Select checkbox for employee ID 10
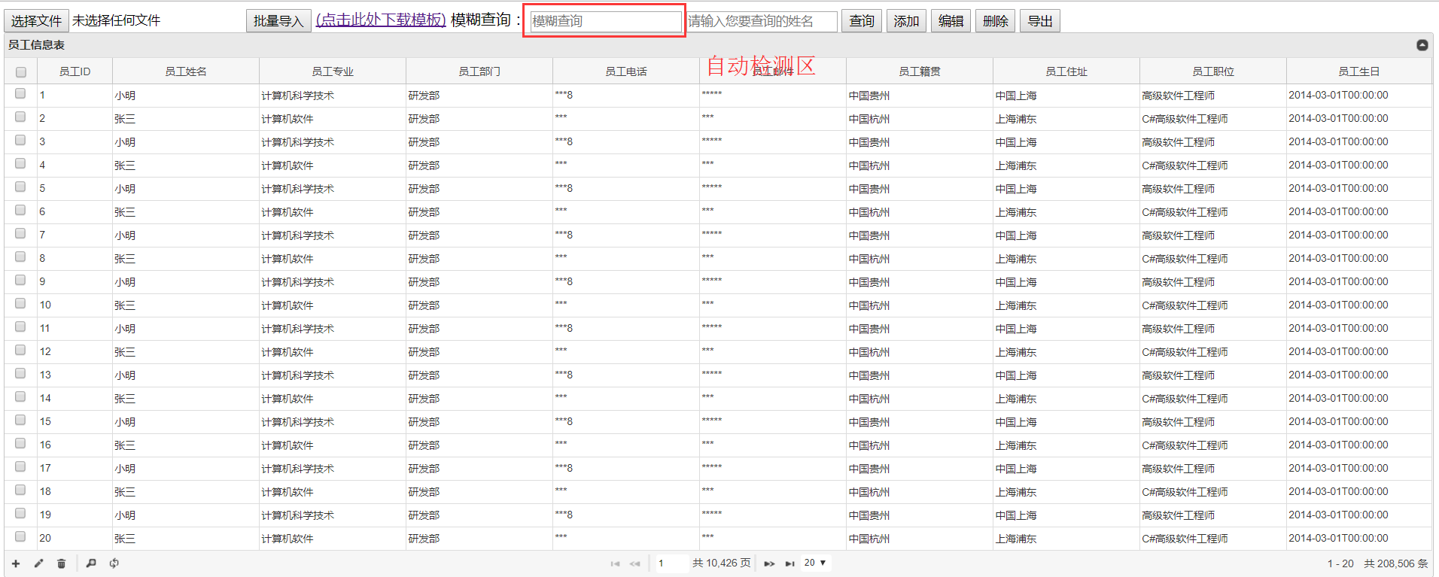This screenshot has height=577, width=1439. pyautogui.click(x=20, y=304)
